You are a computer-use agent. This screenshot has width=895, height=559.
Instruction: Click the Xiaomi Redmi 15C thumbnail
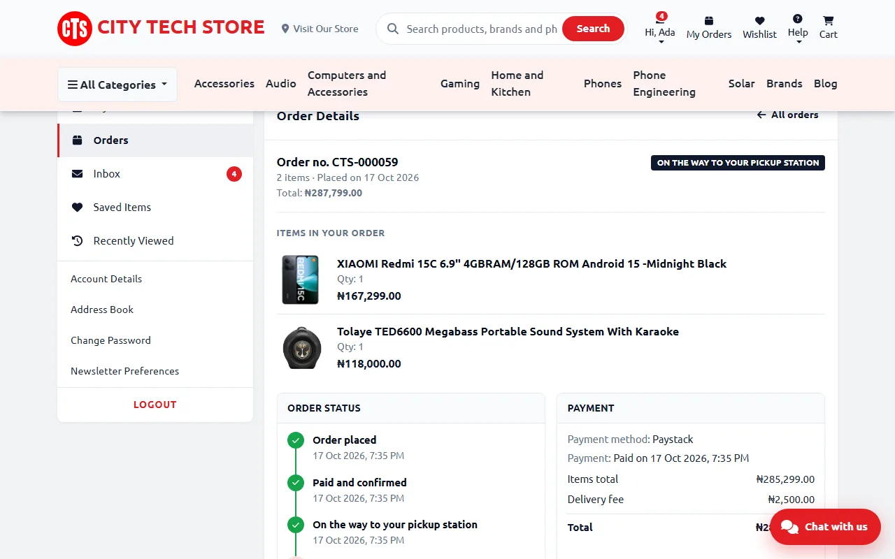tap(301, 279)
